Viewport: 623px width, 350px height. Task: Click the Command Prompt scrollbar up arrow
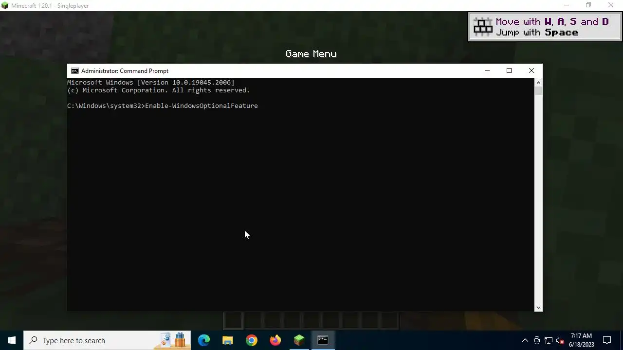click(x=538, y=83)
